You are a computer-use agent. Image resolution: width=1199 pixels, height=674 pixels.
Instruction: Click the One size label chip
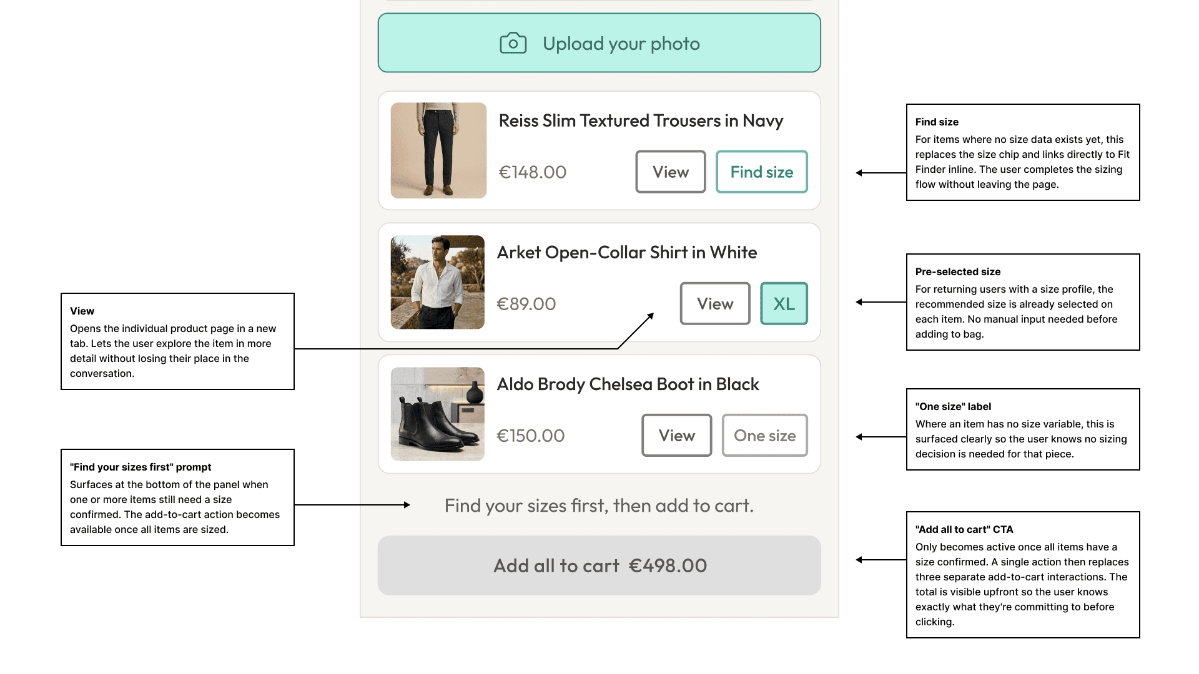[x=764, y=435]
